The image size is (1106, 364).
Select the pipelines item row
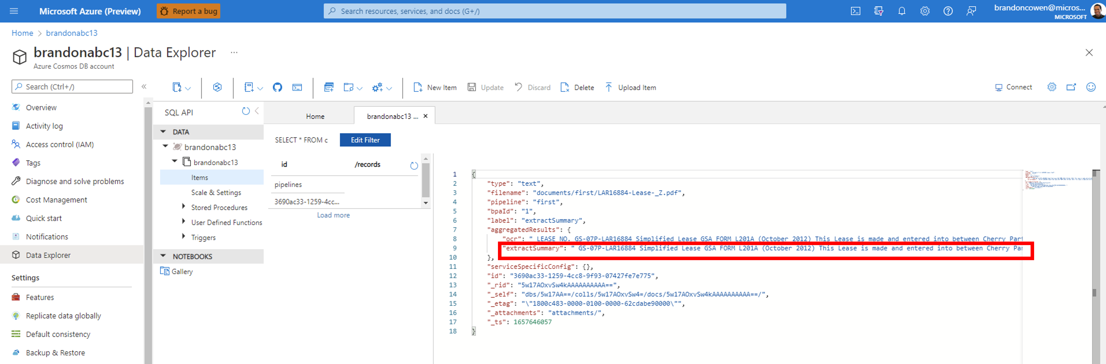click(x=288, y=184)
